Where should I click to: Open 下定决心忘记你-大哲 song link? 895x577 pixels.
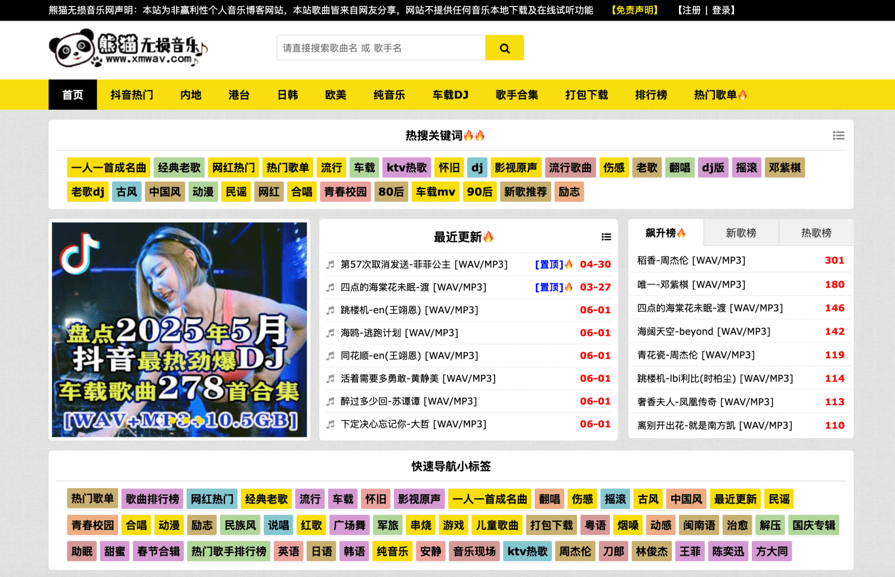point(413,424)
